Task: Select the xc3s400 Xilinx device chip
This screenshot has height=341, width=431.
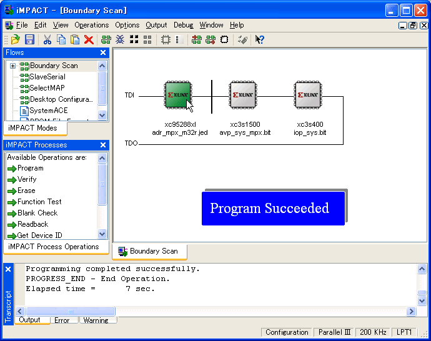Action: click(x=309, y=96)
